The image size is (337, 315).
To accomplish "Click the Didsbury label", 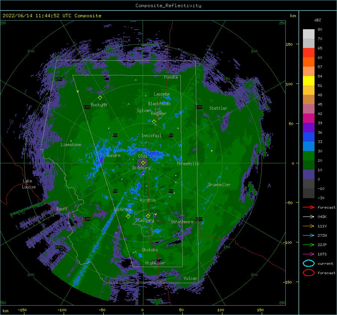I will point(141,168).
